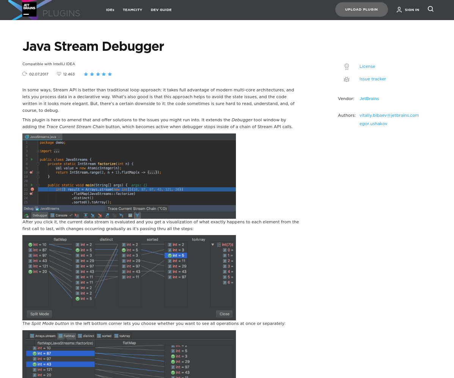Open the License link
The width and height of the screenshot is (454, 378).
point(367,66)
